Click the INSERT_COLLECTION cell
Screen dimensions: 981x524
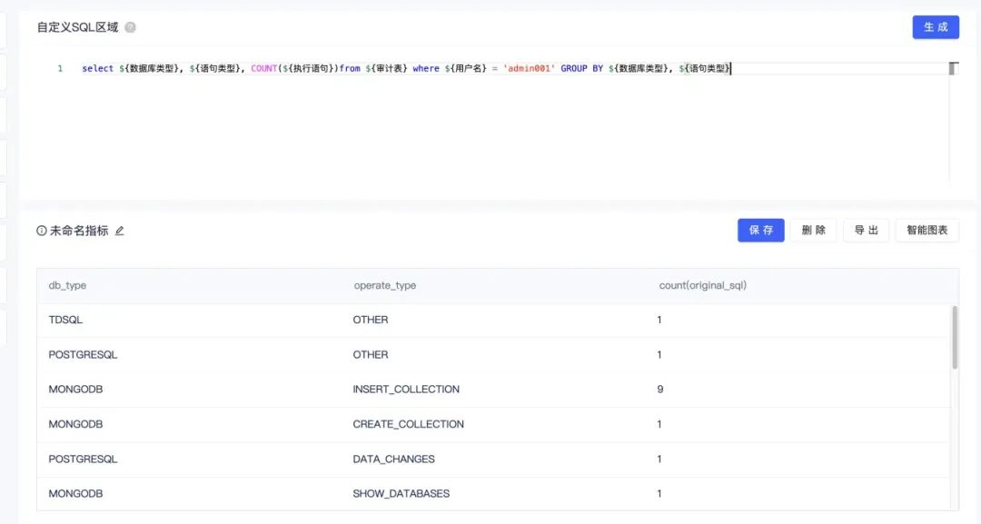[x=406, y=390]
